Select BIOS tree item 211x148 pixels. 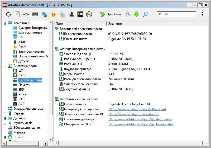pyautogui.click(x=22, y=99)
